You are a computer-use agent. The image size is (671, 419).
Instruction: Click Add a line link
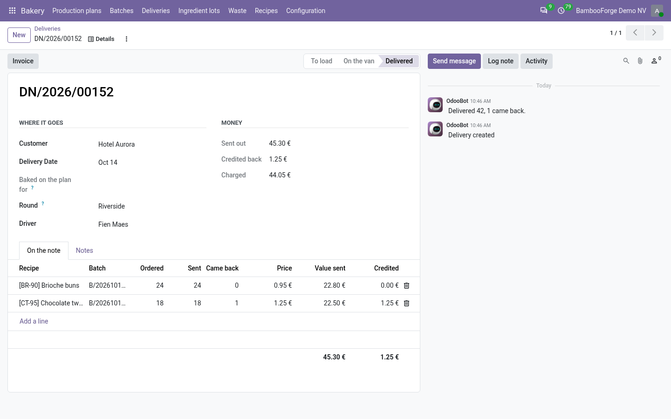pos(34,321)
